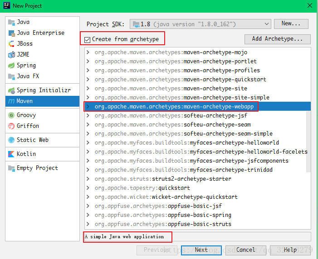
Task: Click the disabled Previous button
Action: [x=157, y=250]
